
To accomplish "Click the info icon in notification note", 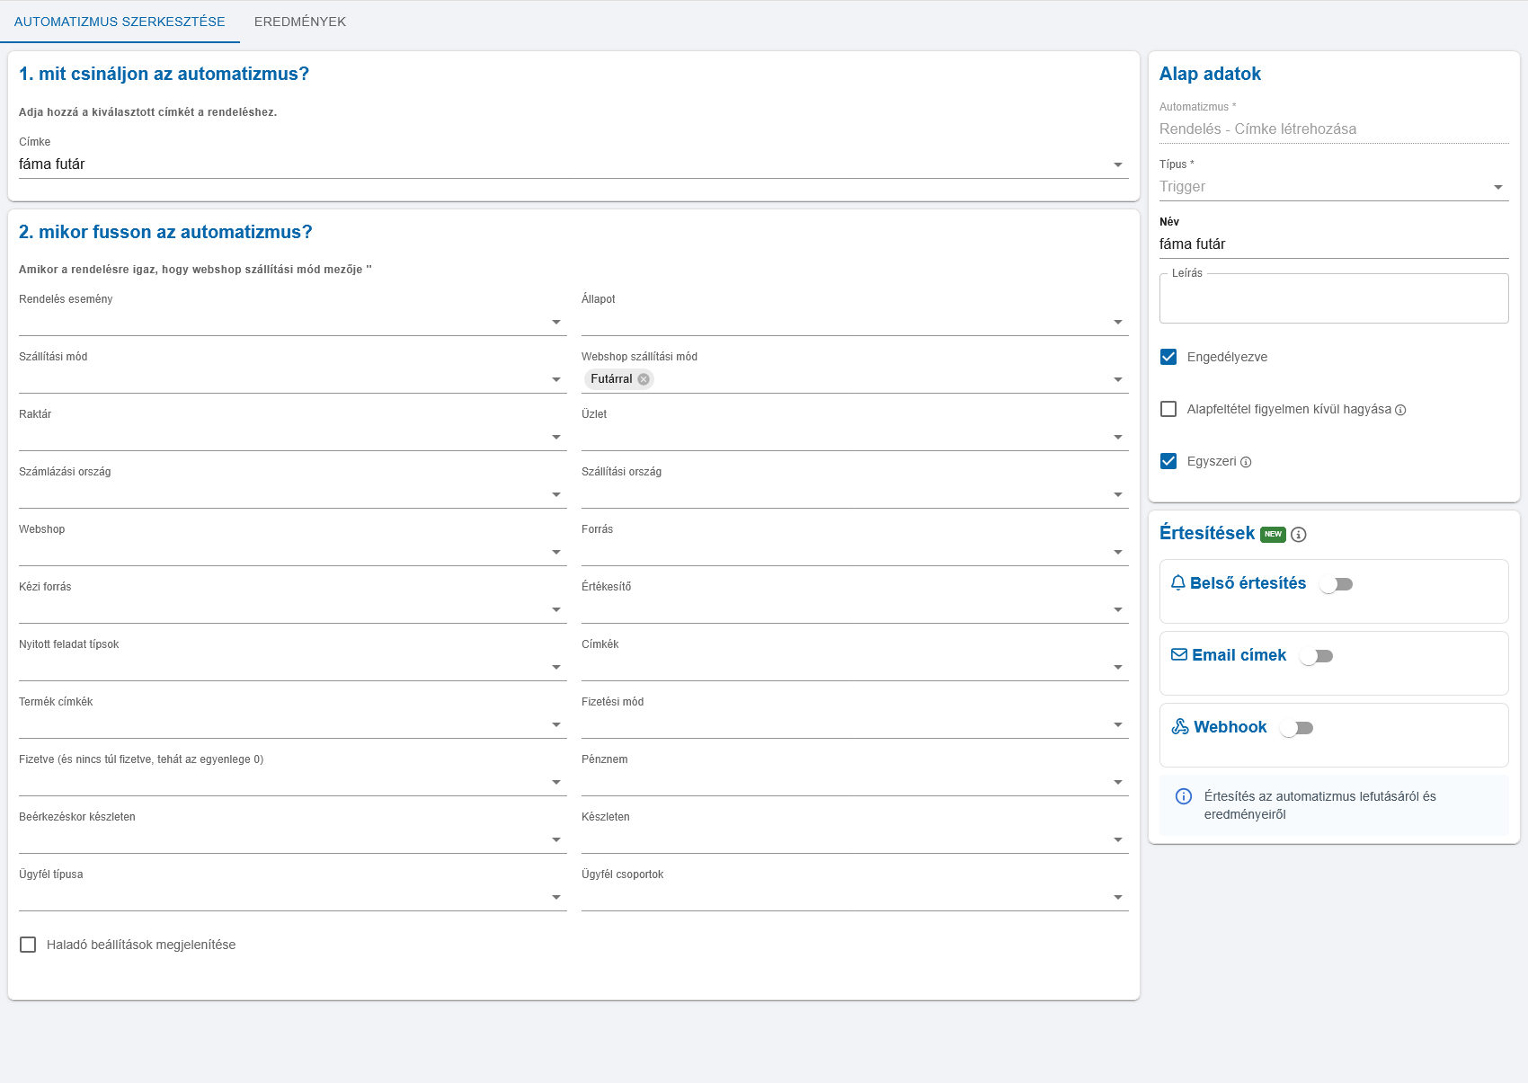I will pos(1184,796).
